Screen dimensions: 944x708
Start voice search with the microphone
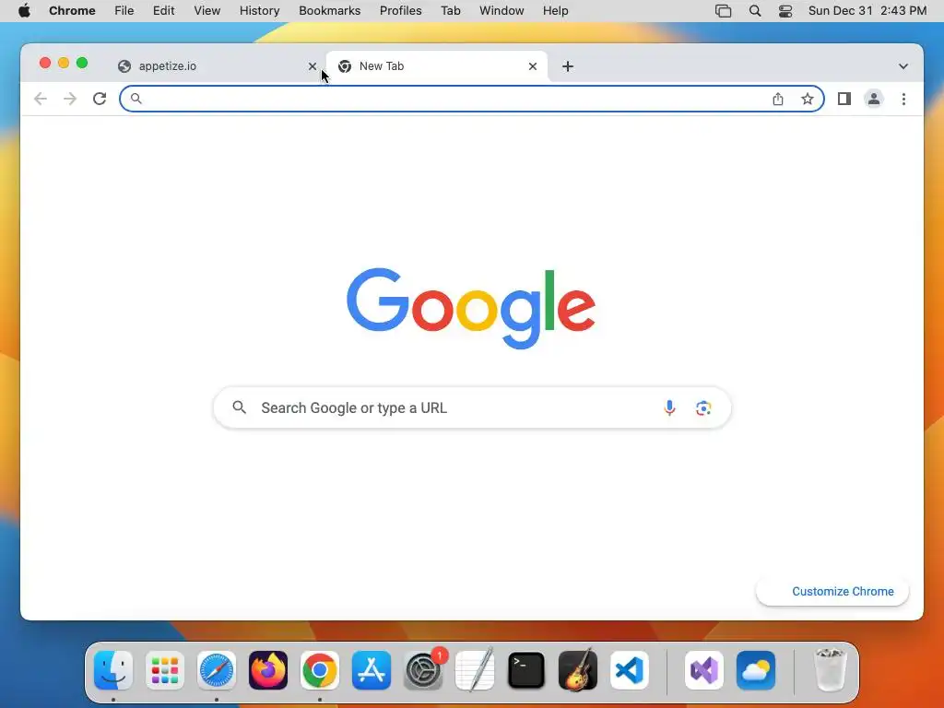[x=669, y=407]
